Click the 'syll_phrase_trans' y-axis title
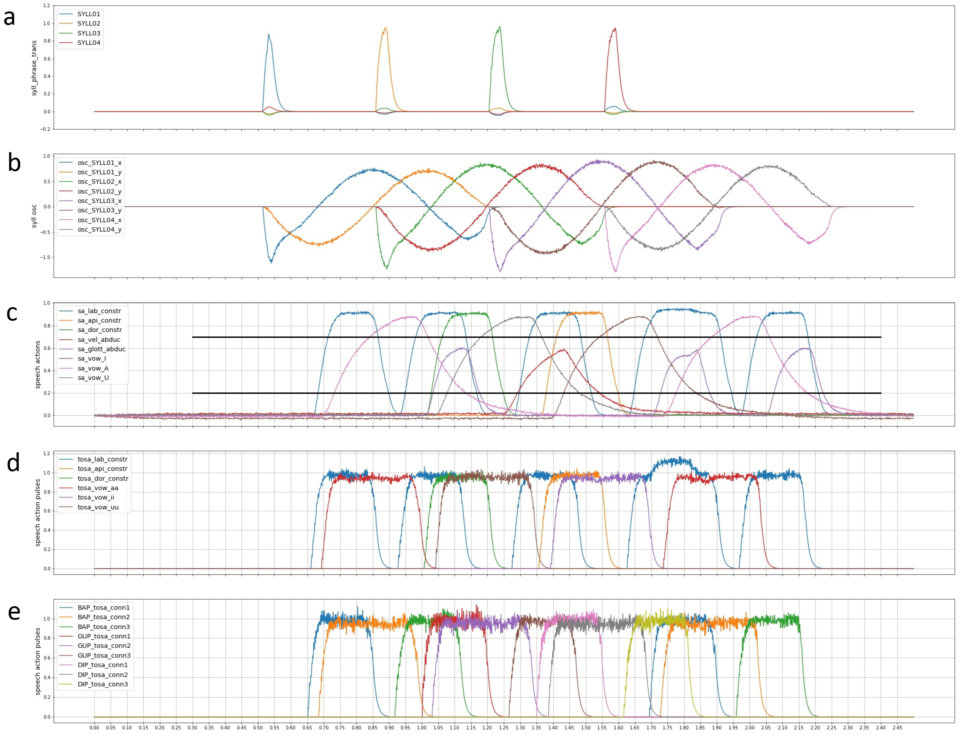Image resolution: width=964 pixels, height=735 pixels. (35, 68)
